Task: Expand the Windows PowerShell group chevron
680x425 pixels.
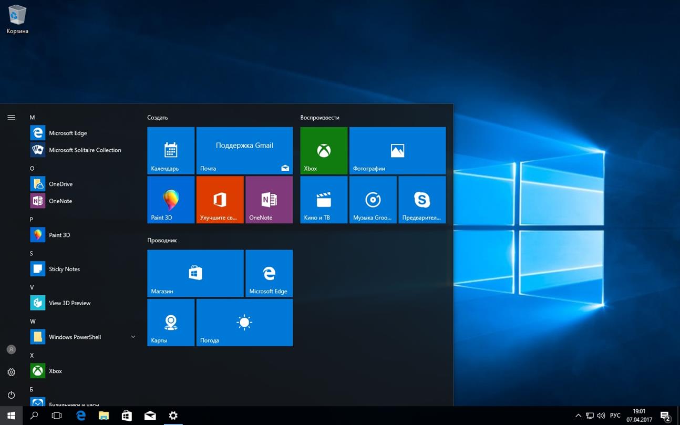Action: tap(133, 337)
